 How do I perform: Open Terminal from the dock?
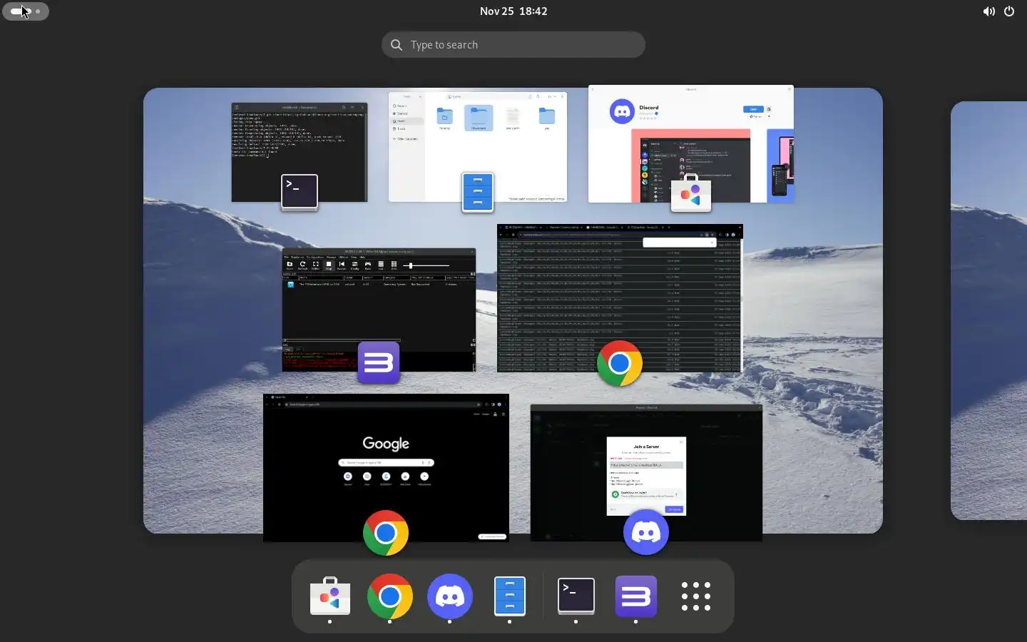(576, 596)
